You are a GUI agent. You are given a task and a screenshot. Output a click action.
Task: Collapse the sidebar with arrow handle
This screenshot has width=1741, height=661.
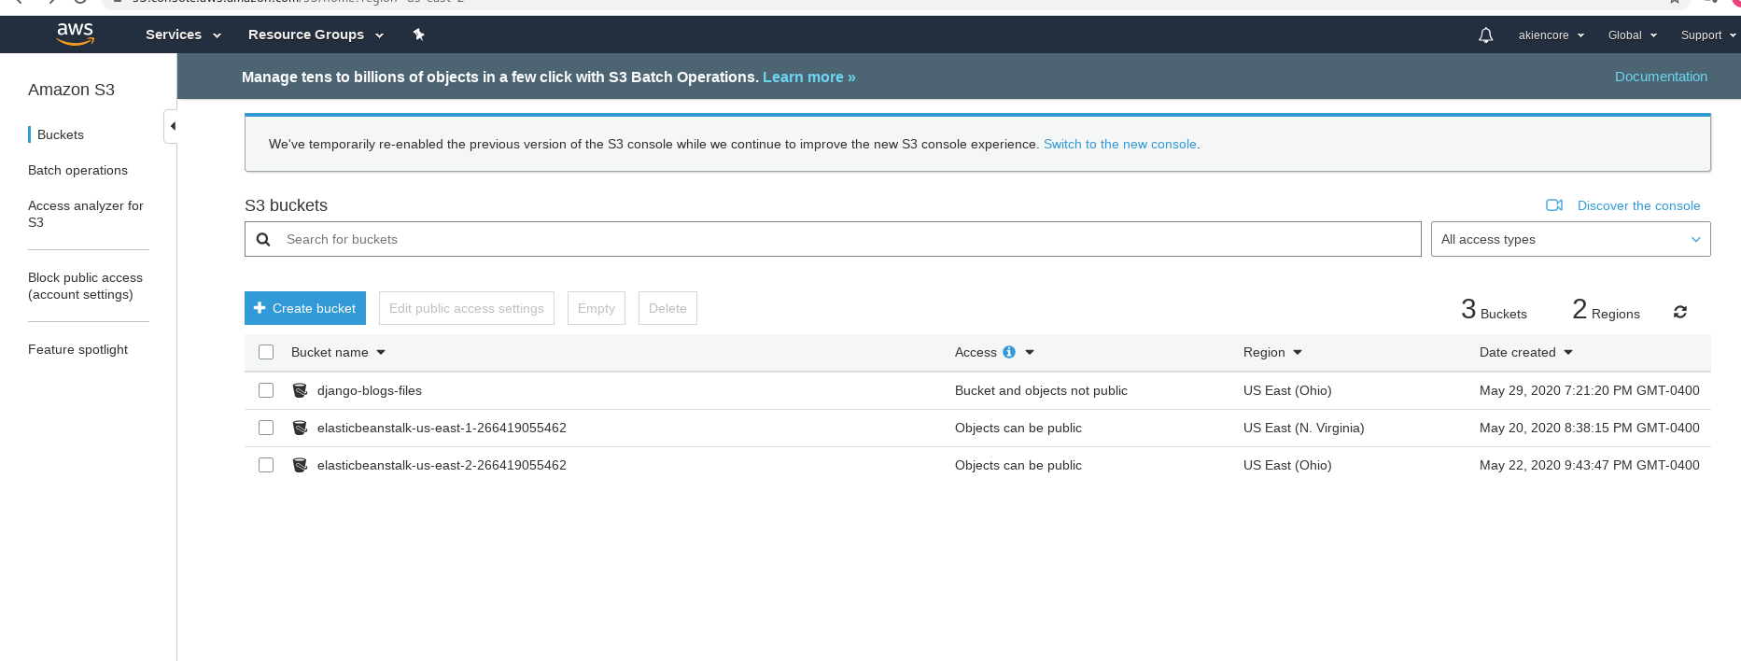click(172, 126)
